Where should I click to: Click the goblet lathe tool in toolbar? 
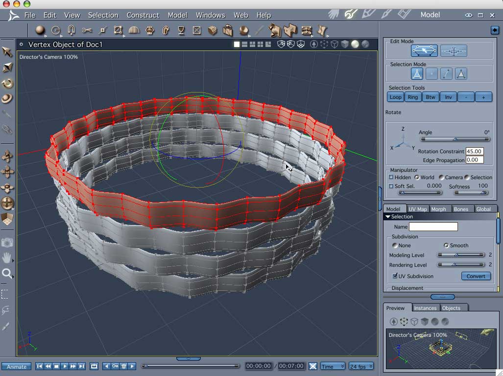[x=181, y=30]
